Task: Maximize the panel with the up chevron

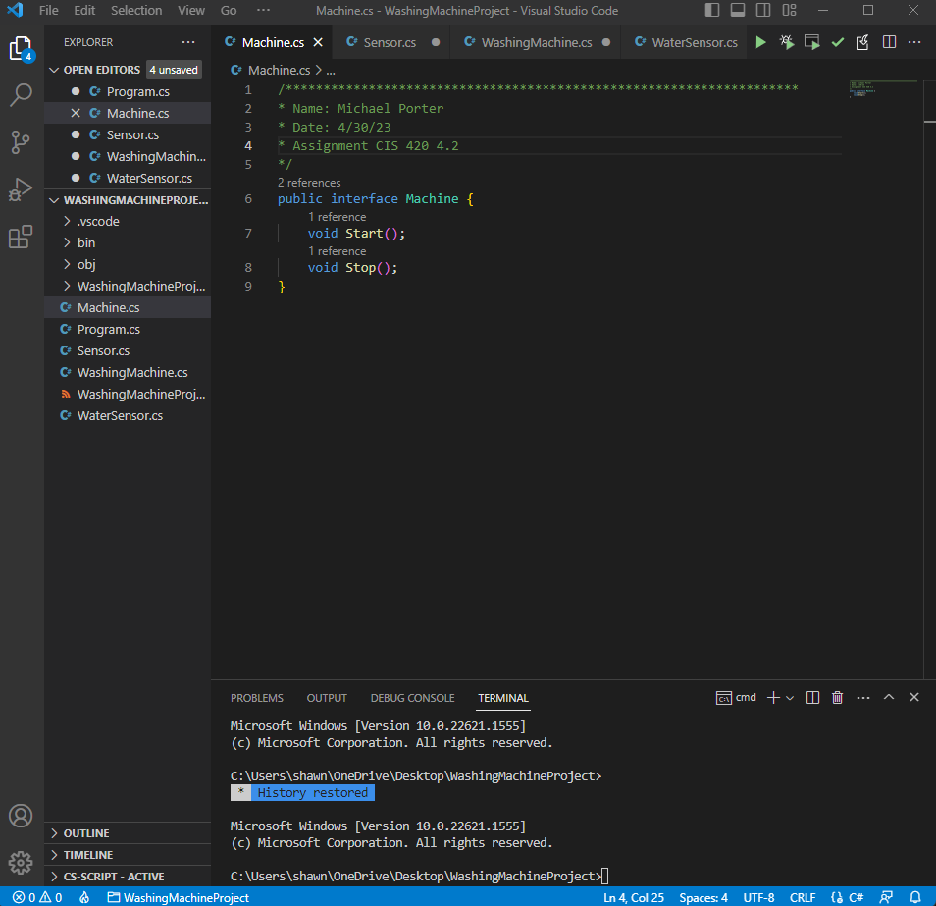Action: [889, 697]
